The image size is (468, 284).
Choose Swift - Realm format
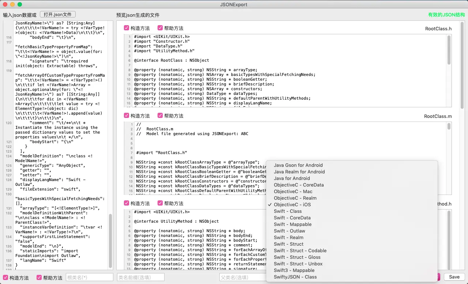[352, 237]
